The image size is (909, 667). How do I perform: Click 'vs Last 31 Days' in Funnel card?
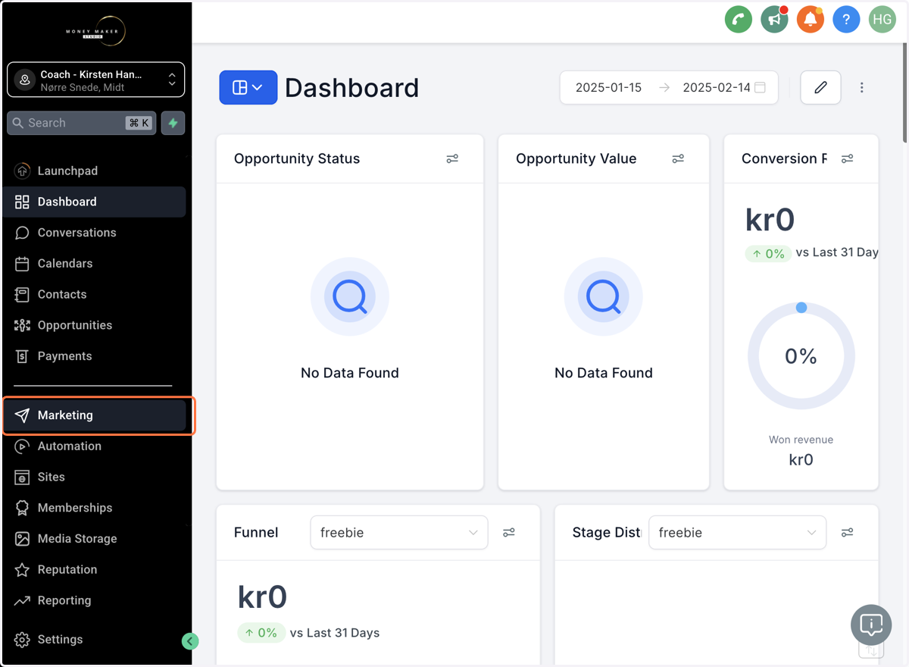point(335,633)
